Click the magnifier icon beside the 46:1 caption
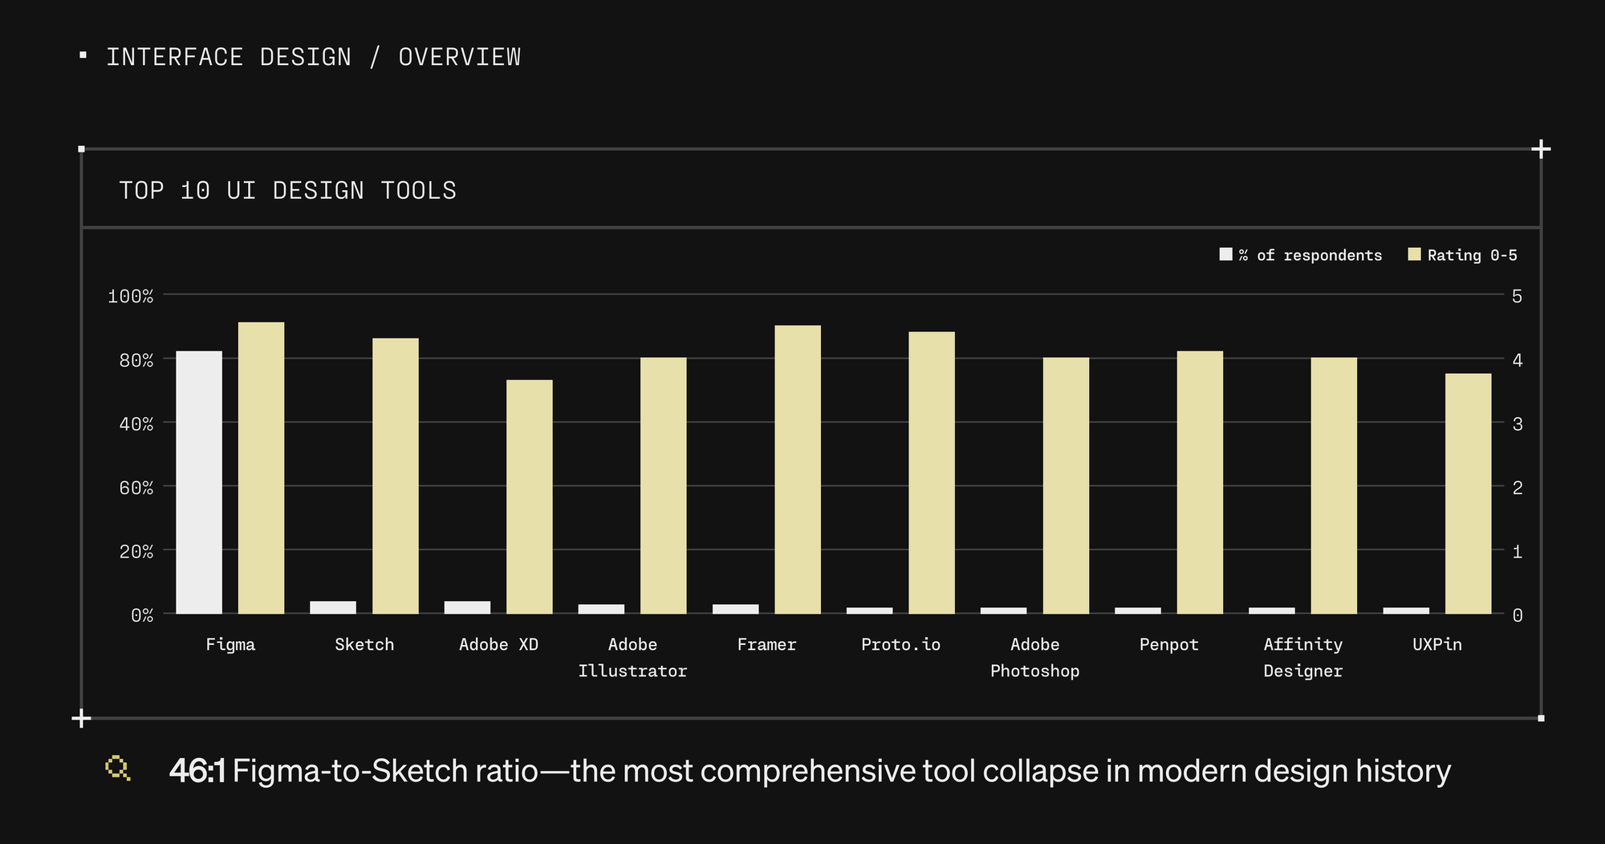1605x844 pixels. [x=117, y=769]
